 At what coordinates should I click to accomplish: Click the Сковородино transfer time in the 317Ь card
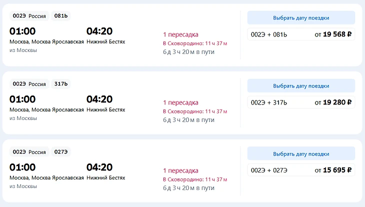coord(195,111)
